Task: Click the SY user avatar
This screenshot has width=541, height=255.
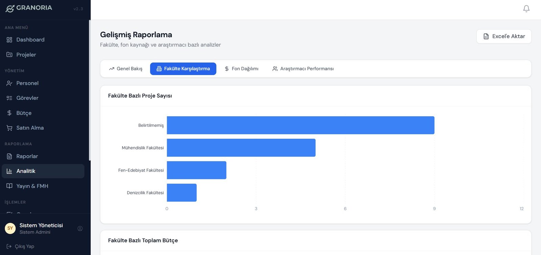Action: 10,228
